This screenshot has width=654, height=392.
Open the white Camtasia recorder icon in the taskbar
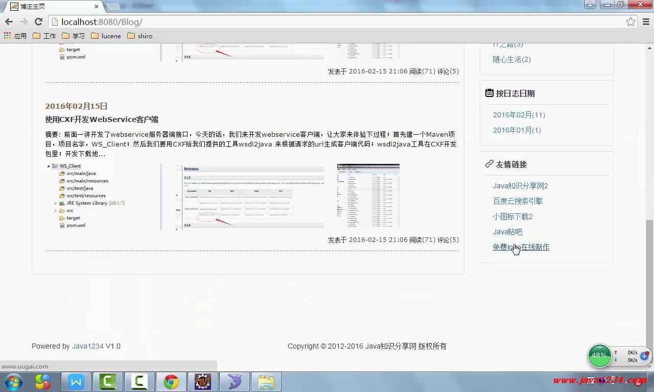tap(139, 382)
